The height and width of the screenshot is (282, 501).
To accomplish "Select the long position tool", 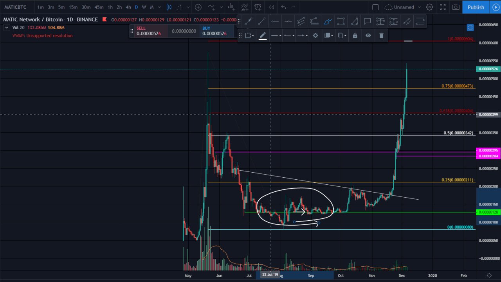I will [x=380, y=21].
